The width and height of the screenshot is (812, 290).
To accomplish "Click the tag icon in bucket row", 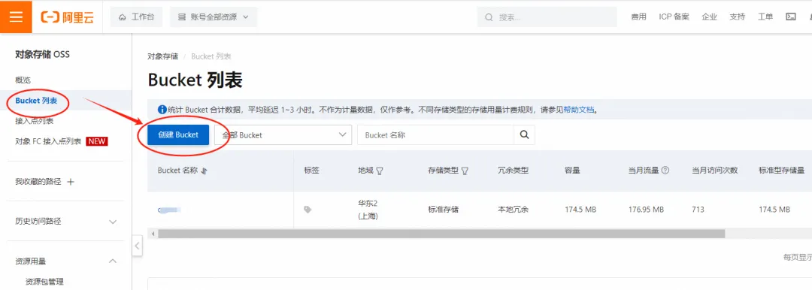I will (x=308, y=210).
